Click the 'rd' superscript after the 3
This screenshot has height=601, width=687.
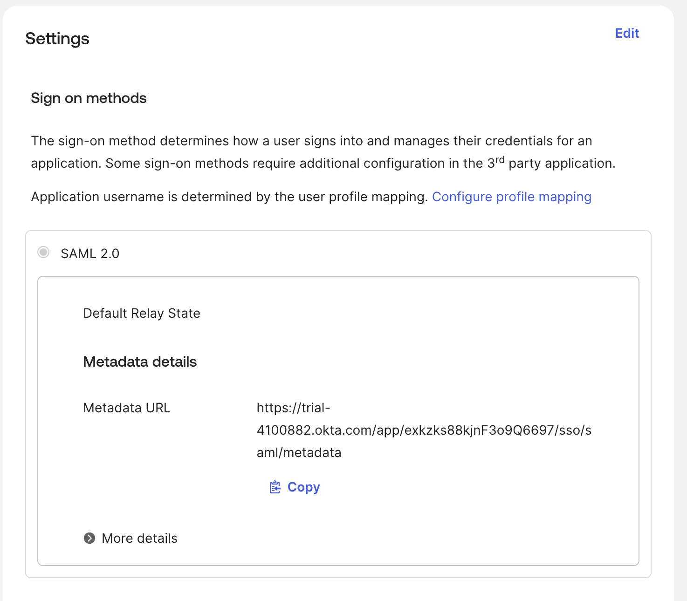click(x=500, y=160)
